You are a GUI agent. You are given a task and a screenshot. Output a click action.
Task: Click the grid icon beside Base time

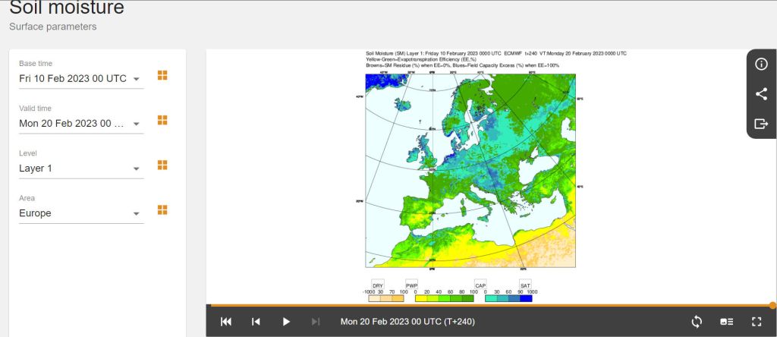coord(162,75)
